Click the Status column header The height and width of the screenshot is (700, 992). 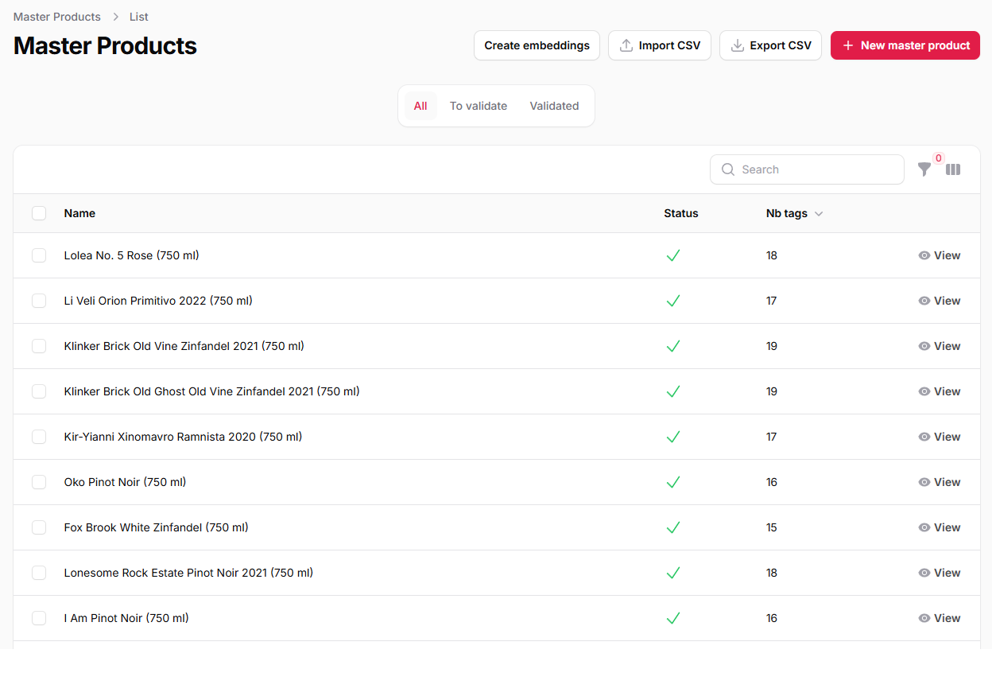681,213
